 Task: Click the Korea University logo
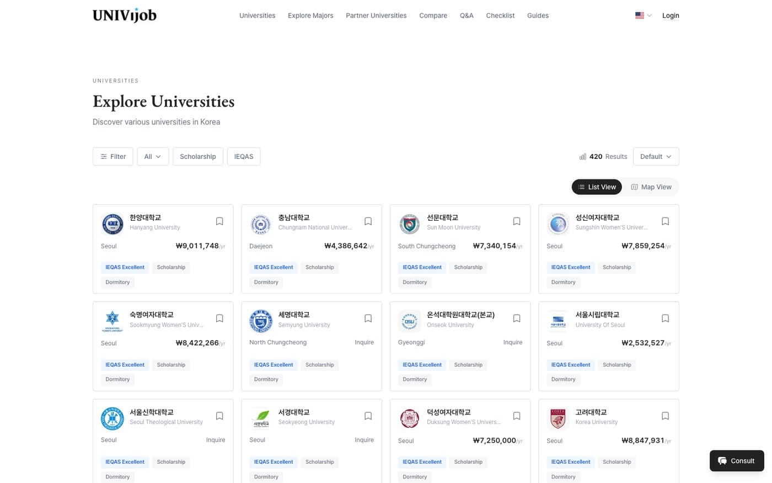tap(558, 418)
